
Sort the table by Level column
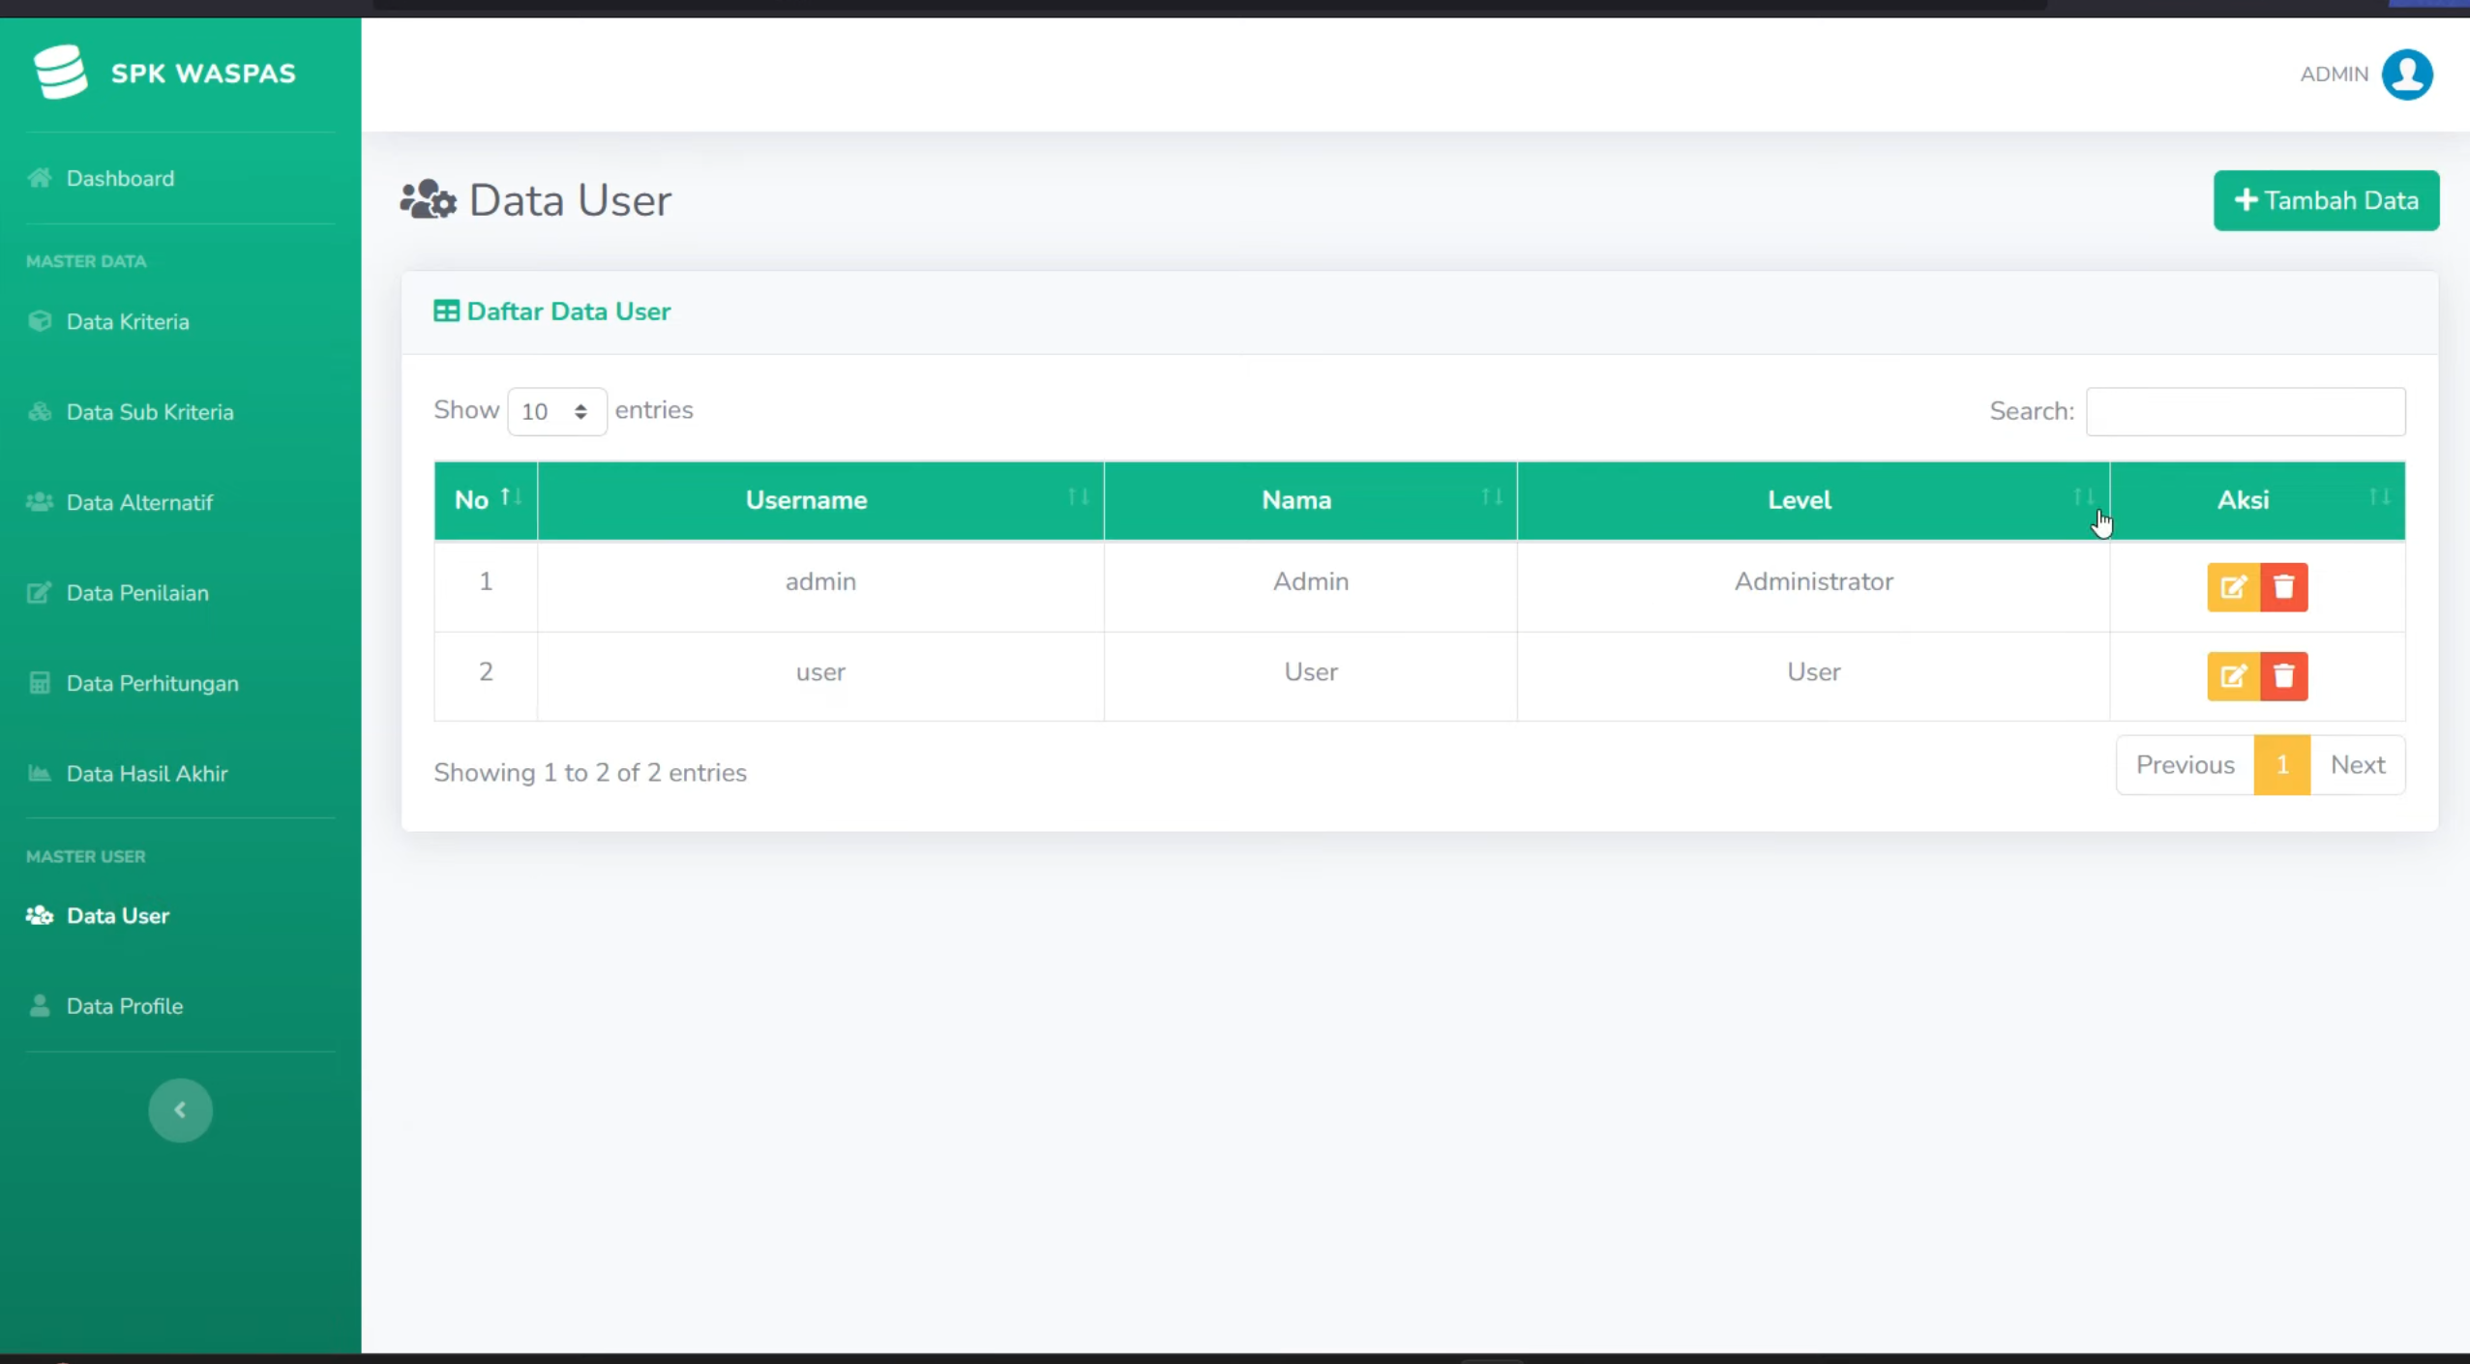tap(1814, 500)
